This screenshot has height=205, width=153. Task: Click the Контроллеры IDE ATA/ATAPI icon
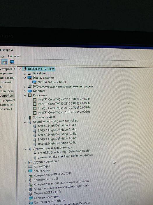30,176
